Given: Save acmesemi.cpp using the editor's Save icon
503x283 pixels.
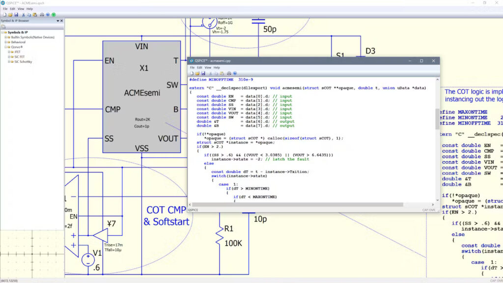Looking at the screenshot, I should point(203,73).
